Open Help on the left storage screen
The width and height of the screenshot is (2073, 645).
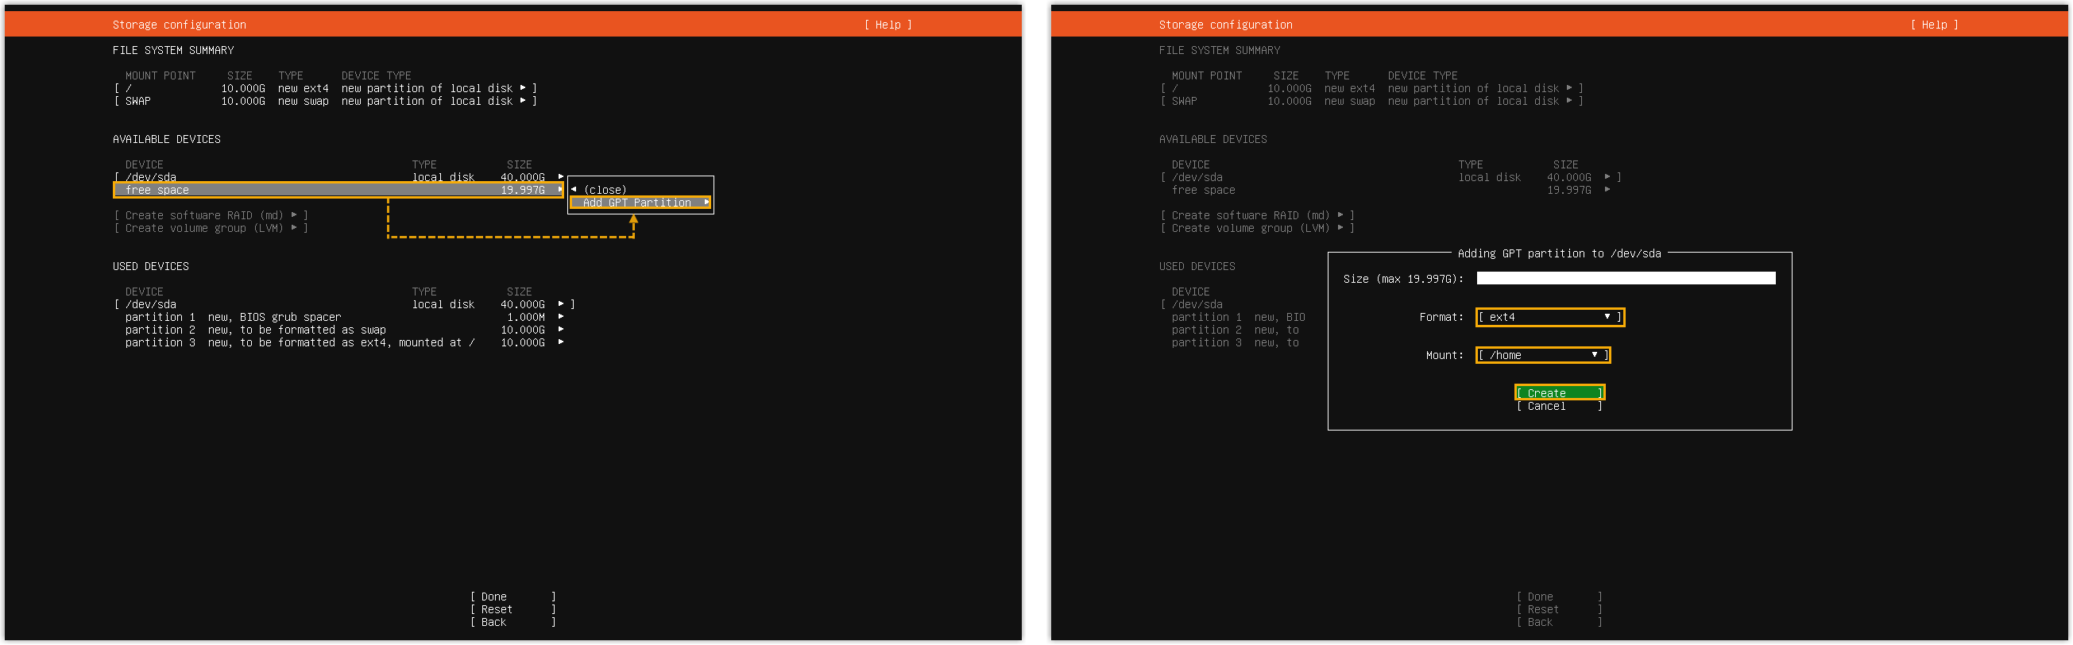point(888,25)
